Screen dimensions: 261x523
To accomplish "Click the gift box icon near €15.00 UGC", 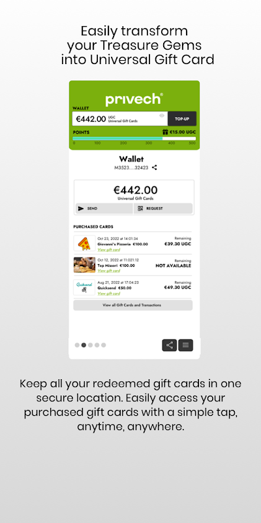I will [x=165, y=132].
